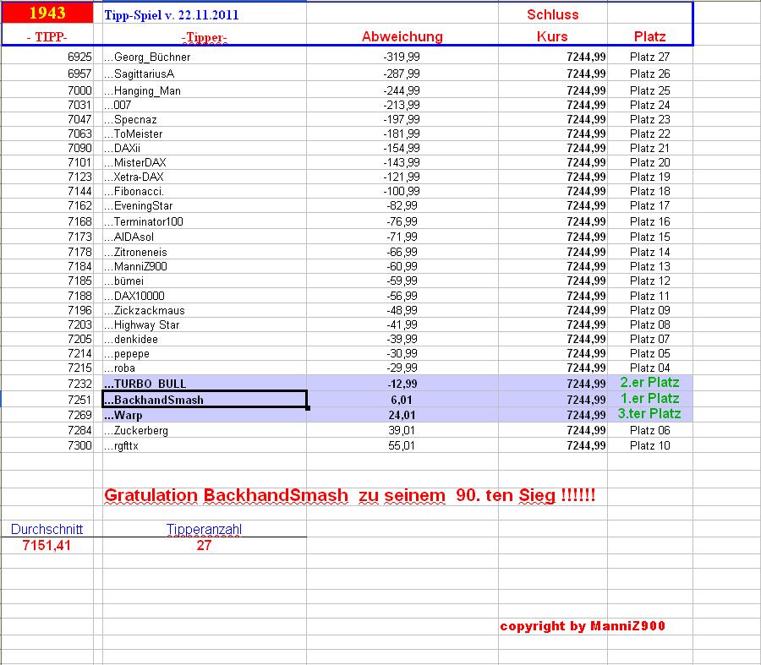Click tip value 7090

[79, 149]
